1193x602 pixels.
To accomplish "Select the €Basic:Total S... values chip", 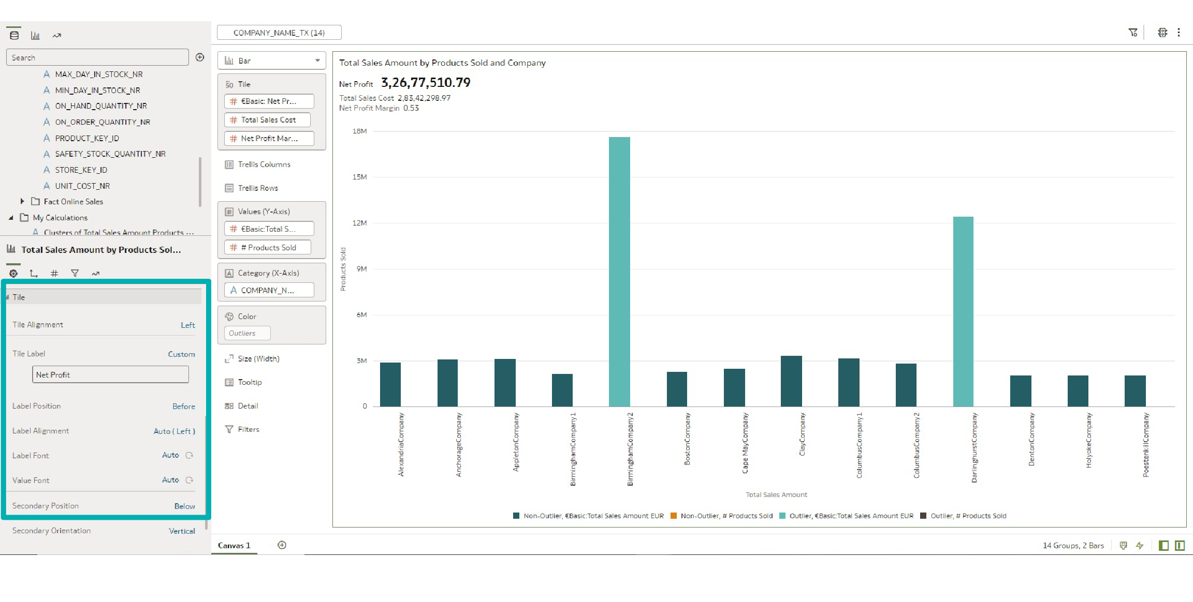I will pyautogui.click(x=269, y=229).
